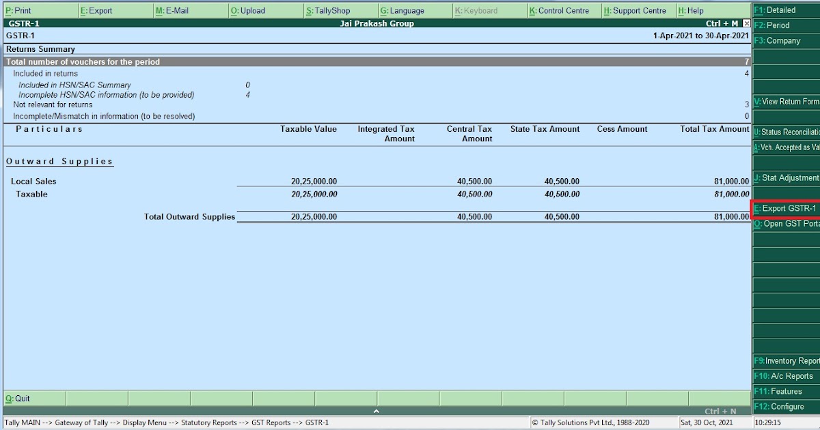This screenshot has width=820, height=430.
Task: Open Stat Adjustment entry
Action: [786, 177]
